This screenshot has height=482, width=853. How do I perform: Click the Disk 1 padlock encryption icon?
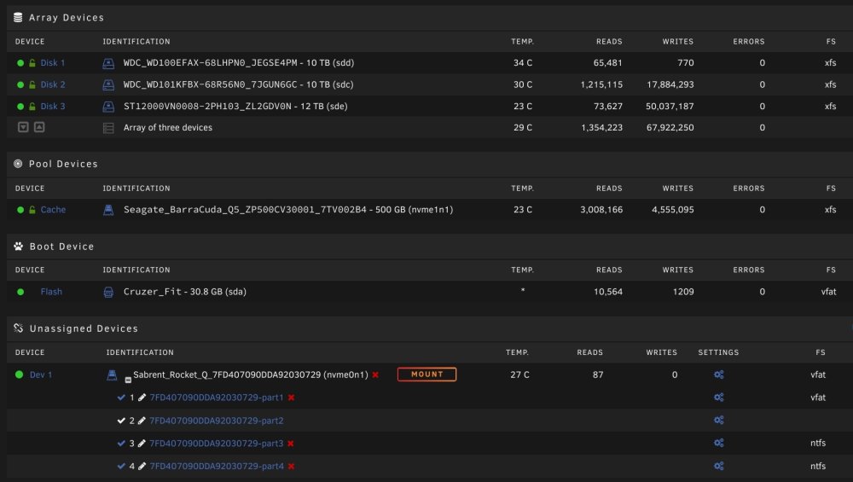tap(32, 63)
